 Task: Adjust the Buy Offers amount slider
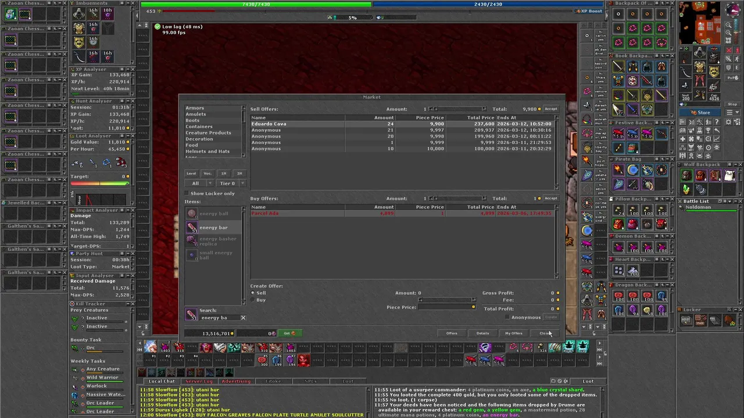pyautogui.click(x=457, y=198)
